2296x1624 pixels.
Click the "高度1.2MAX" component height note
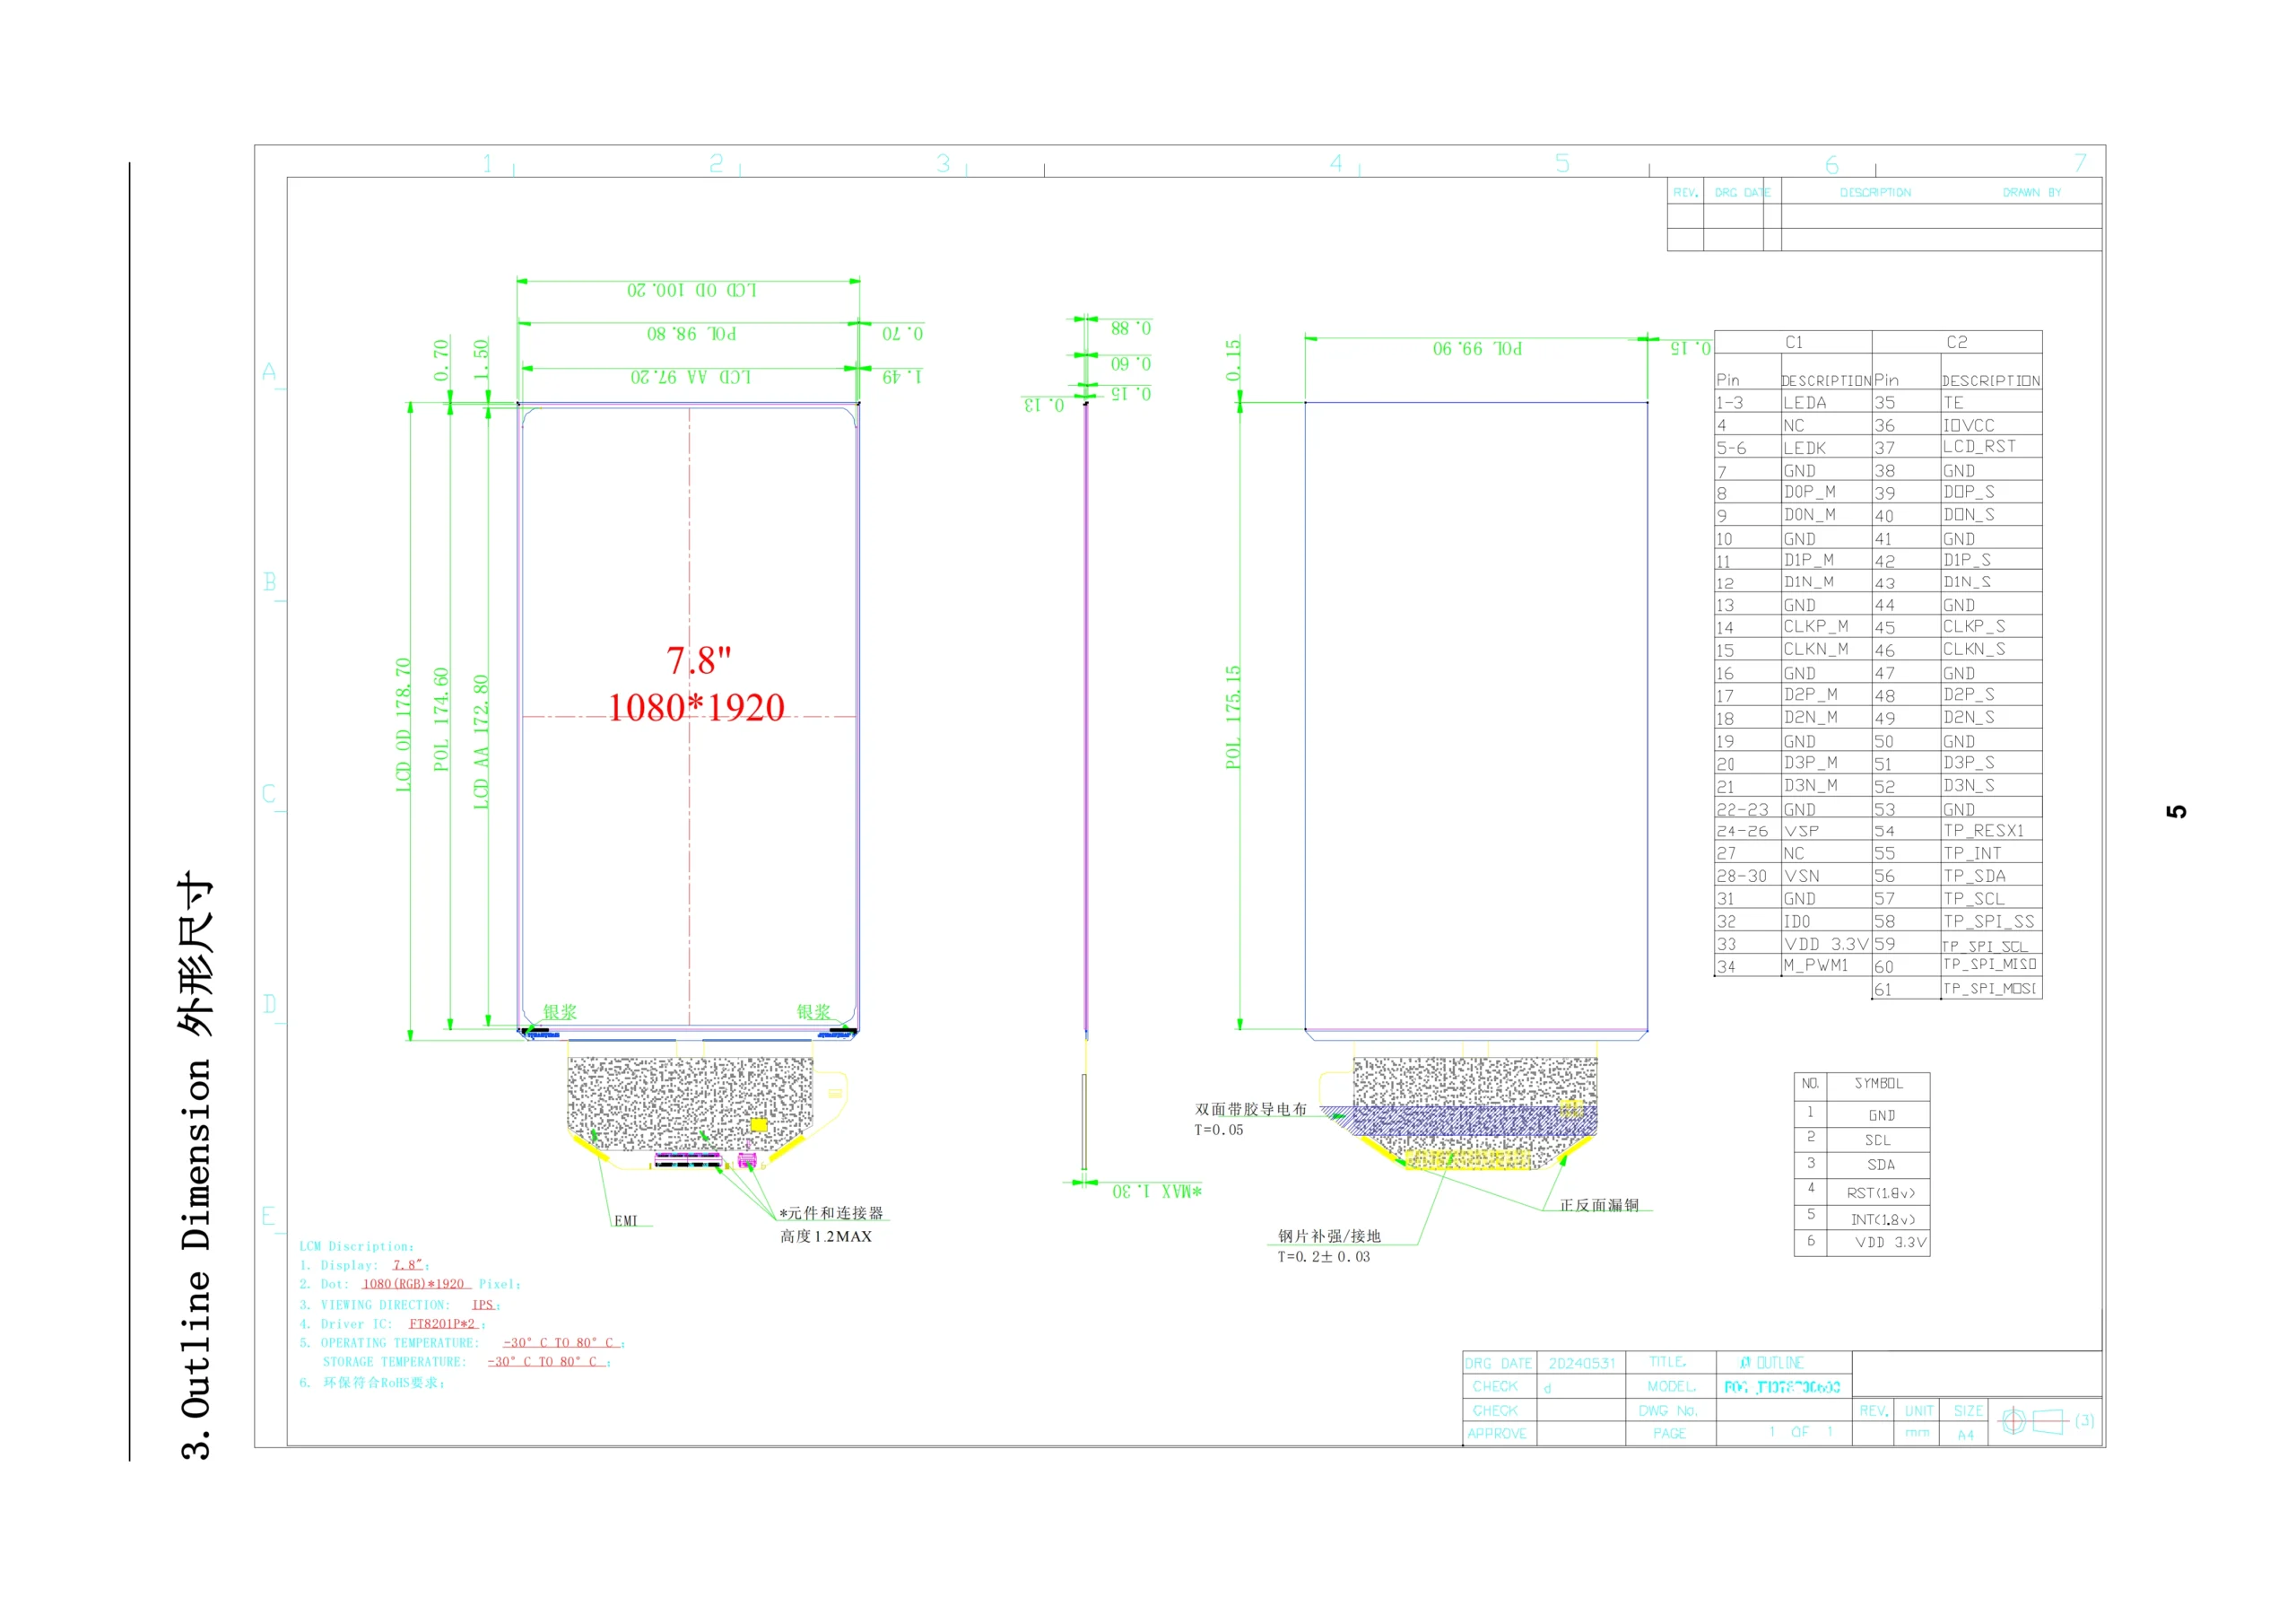pos(826,1236)
